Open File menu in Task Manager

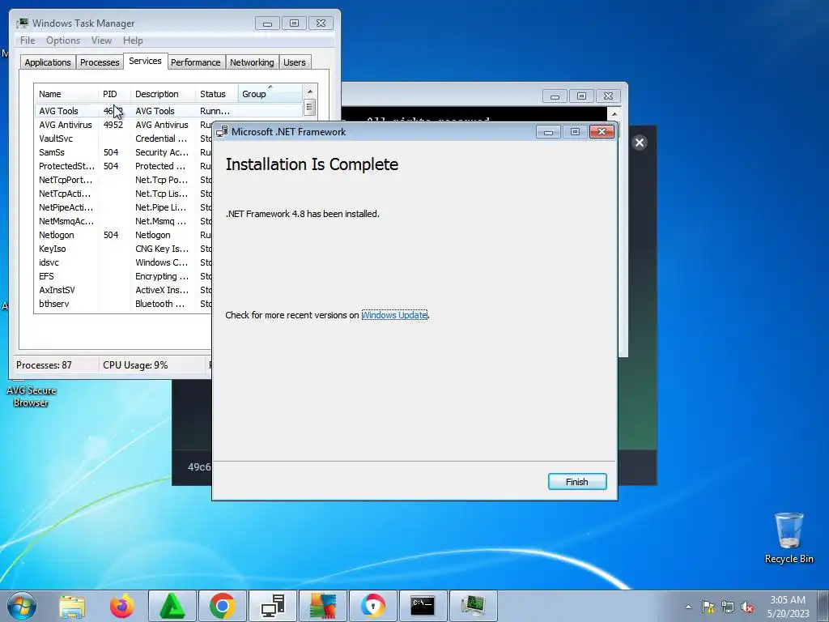[28, 40]
